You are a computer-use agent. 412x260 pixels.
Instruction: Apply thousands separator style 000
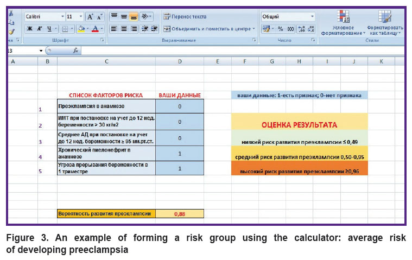pos(290,29)
